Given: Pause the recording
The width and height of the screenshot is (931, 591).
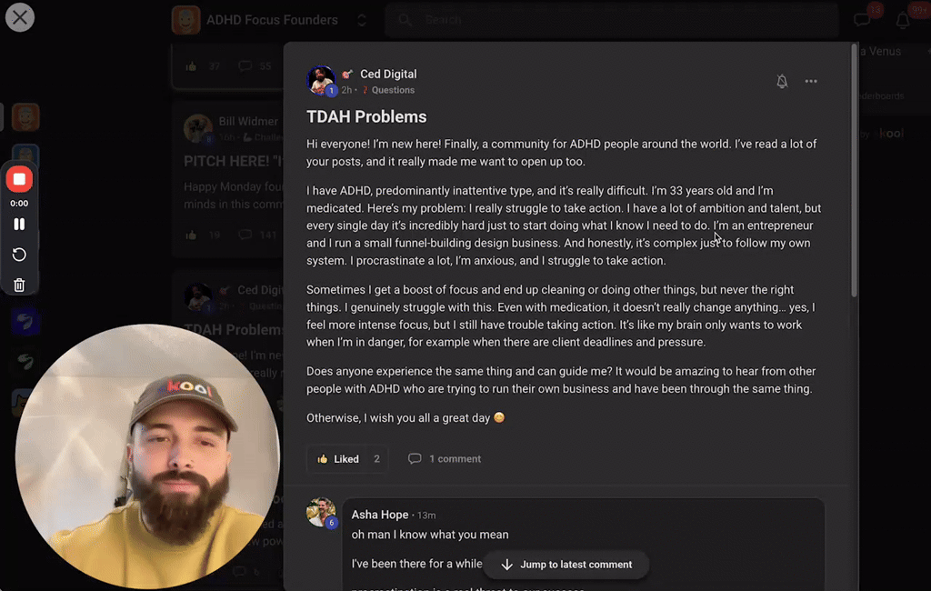Looking at the screenshot, I should coord(19,224).
